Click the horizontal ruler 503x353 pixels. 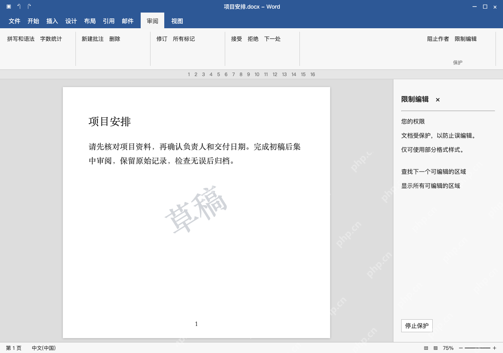tap(251, 75)
